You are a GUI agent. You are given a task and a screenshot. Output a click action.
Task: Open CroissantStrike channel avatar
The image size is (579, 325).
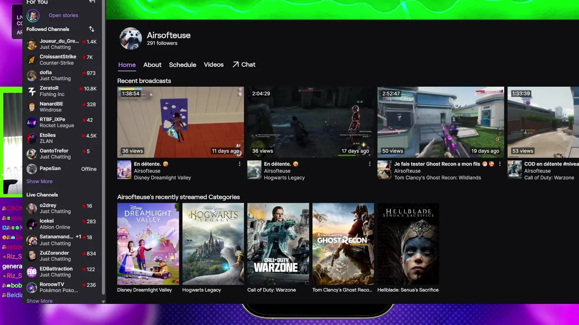32,60
